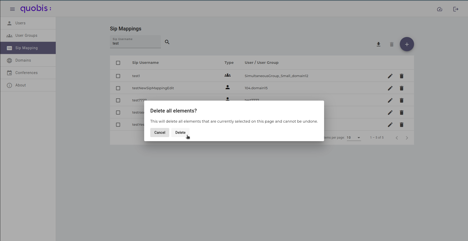Screen dimensions: 468x241
Task: Confirm with the Delete button
Action: [180, 133]
